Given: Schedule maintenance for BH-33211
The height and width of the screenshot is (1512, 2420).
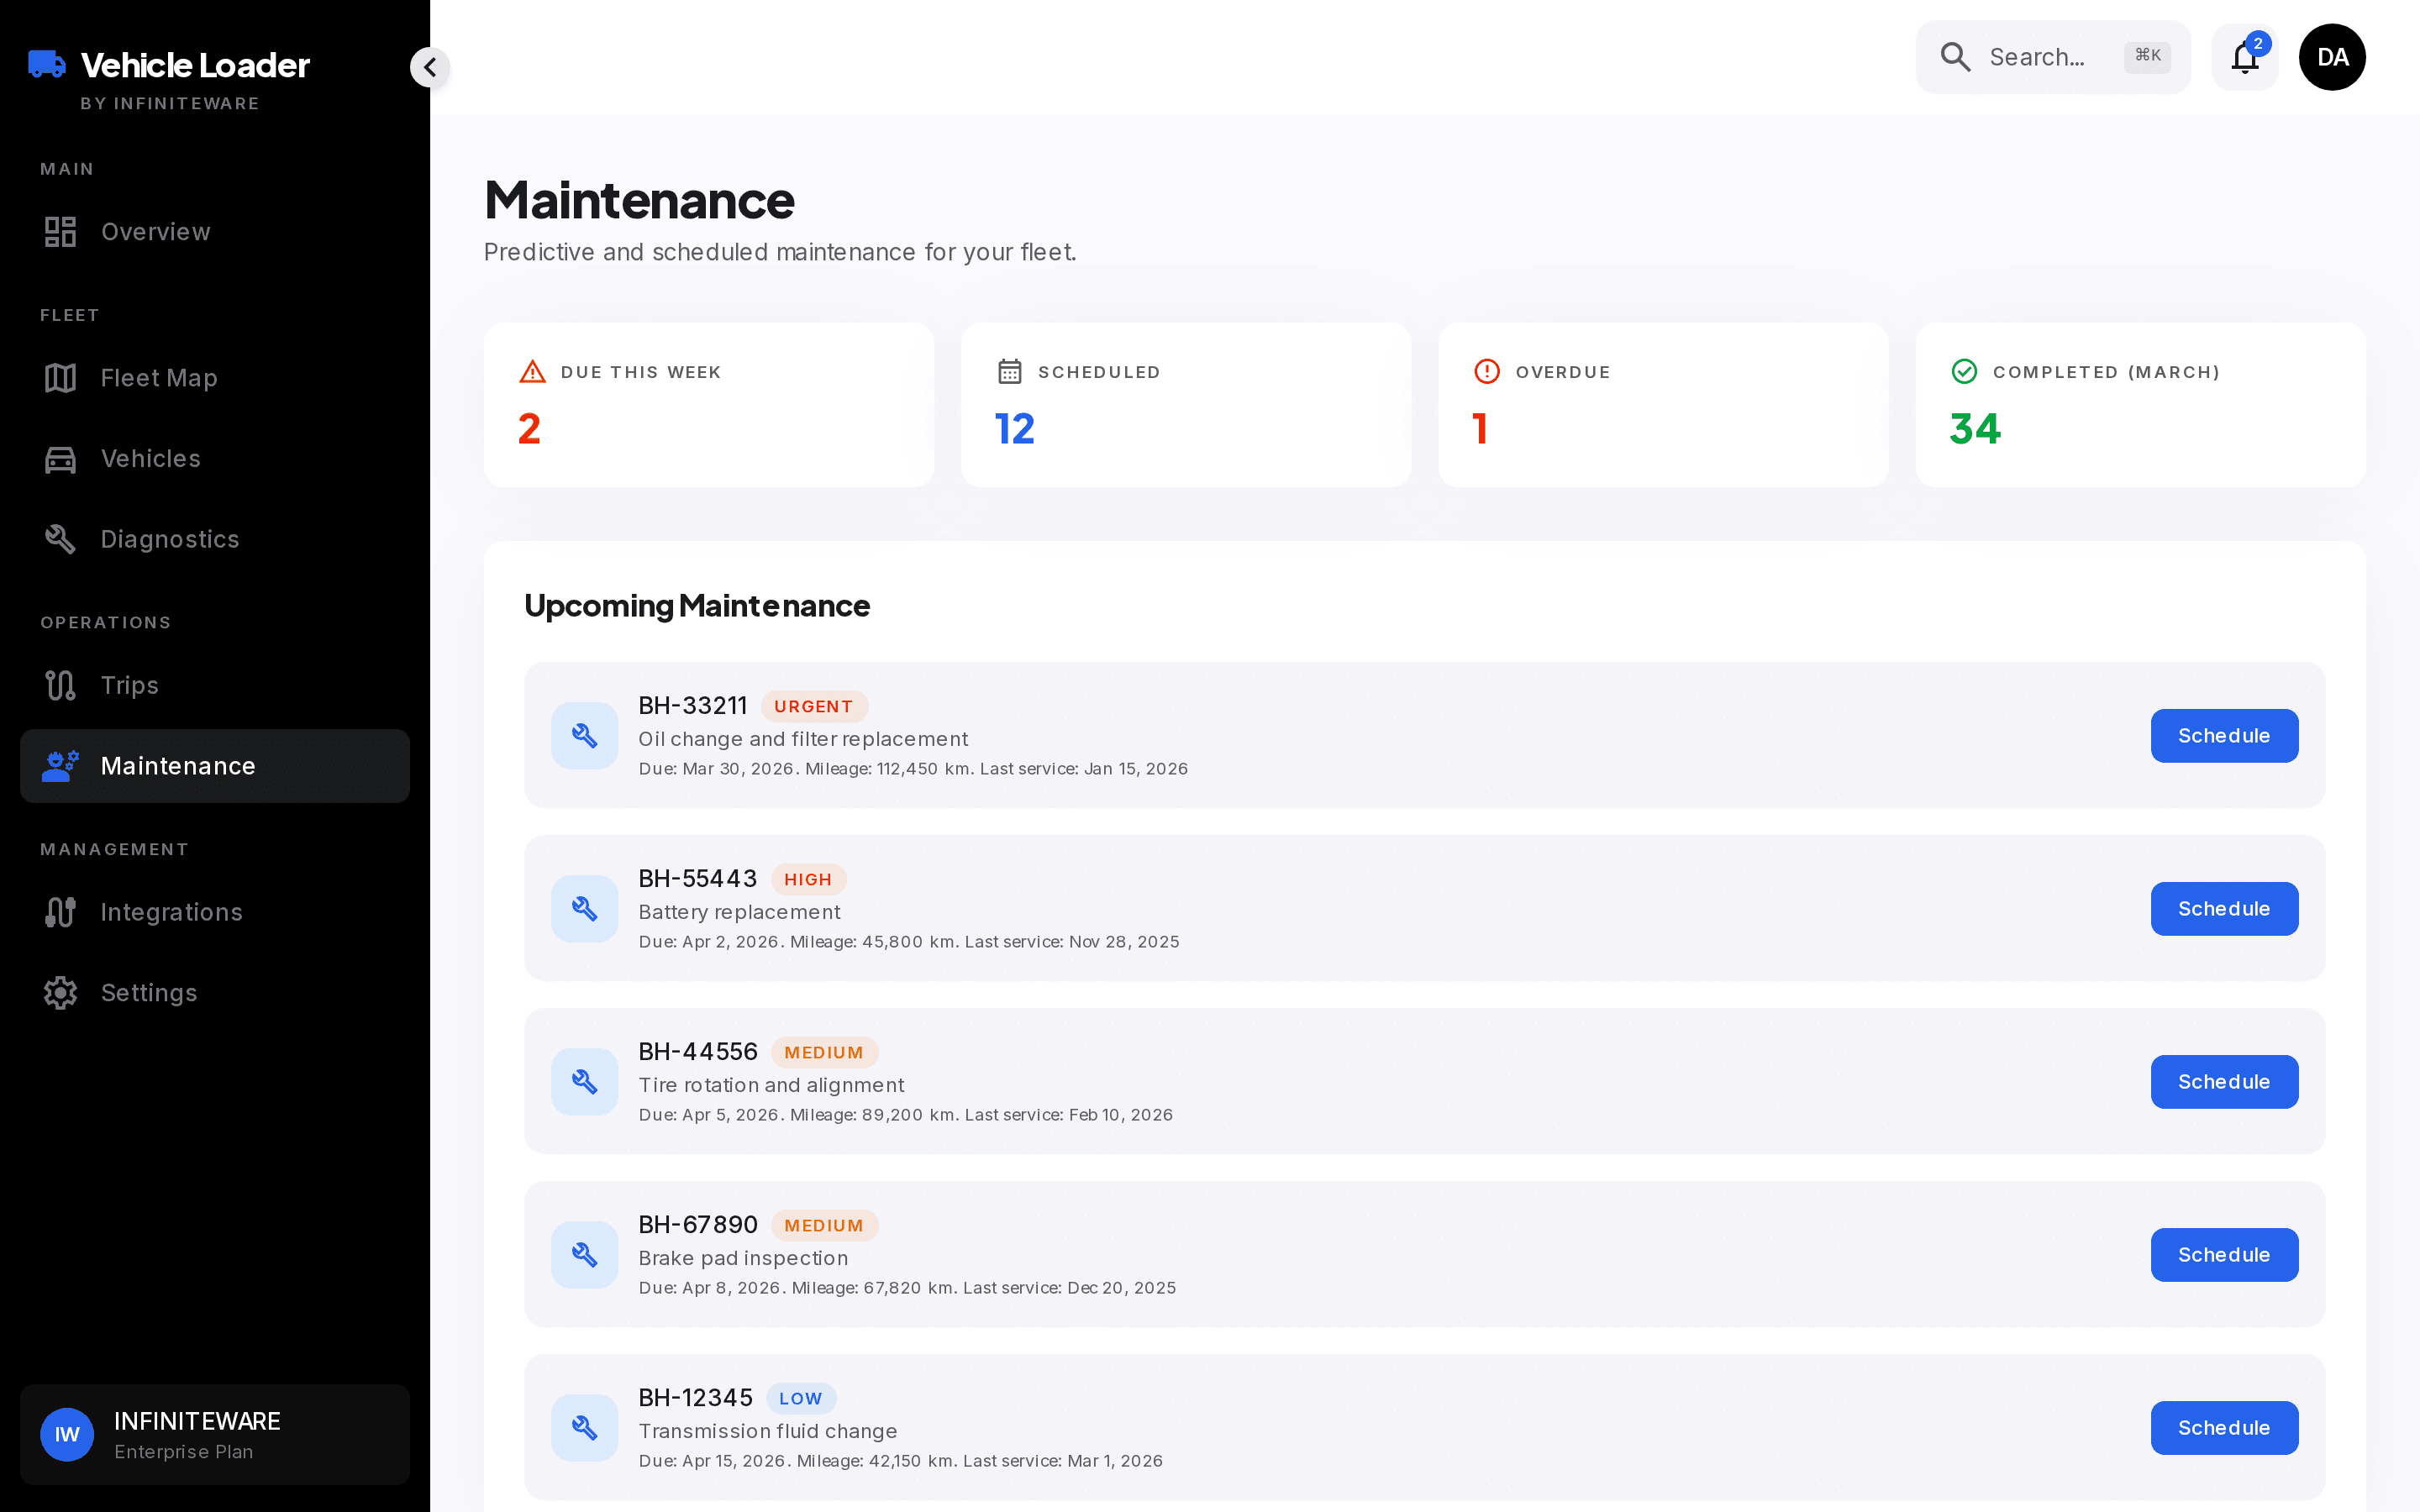Looking at the screenshot, I should click(x=2224, y=736).
